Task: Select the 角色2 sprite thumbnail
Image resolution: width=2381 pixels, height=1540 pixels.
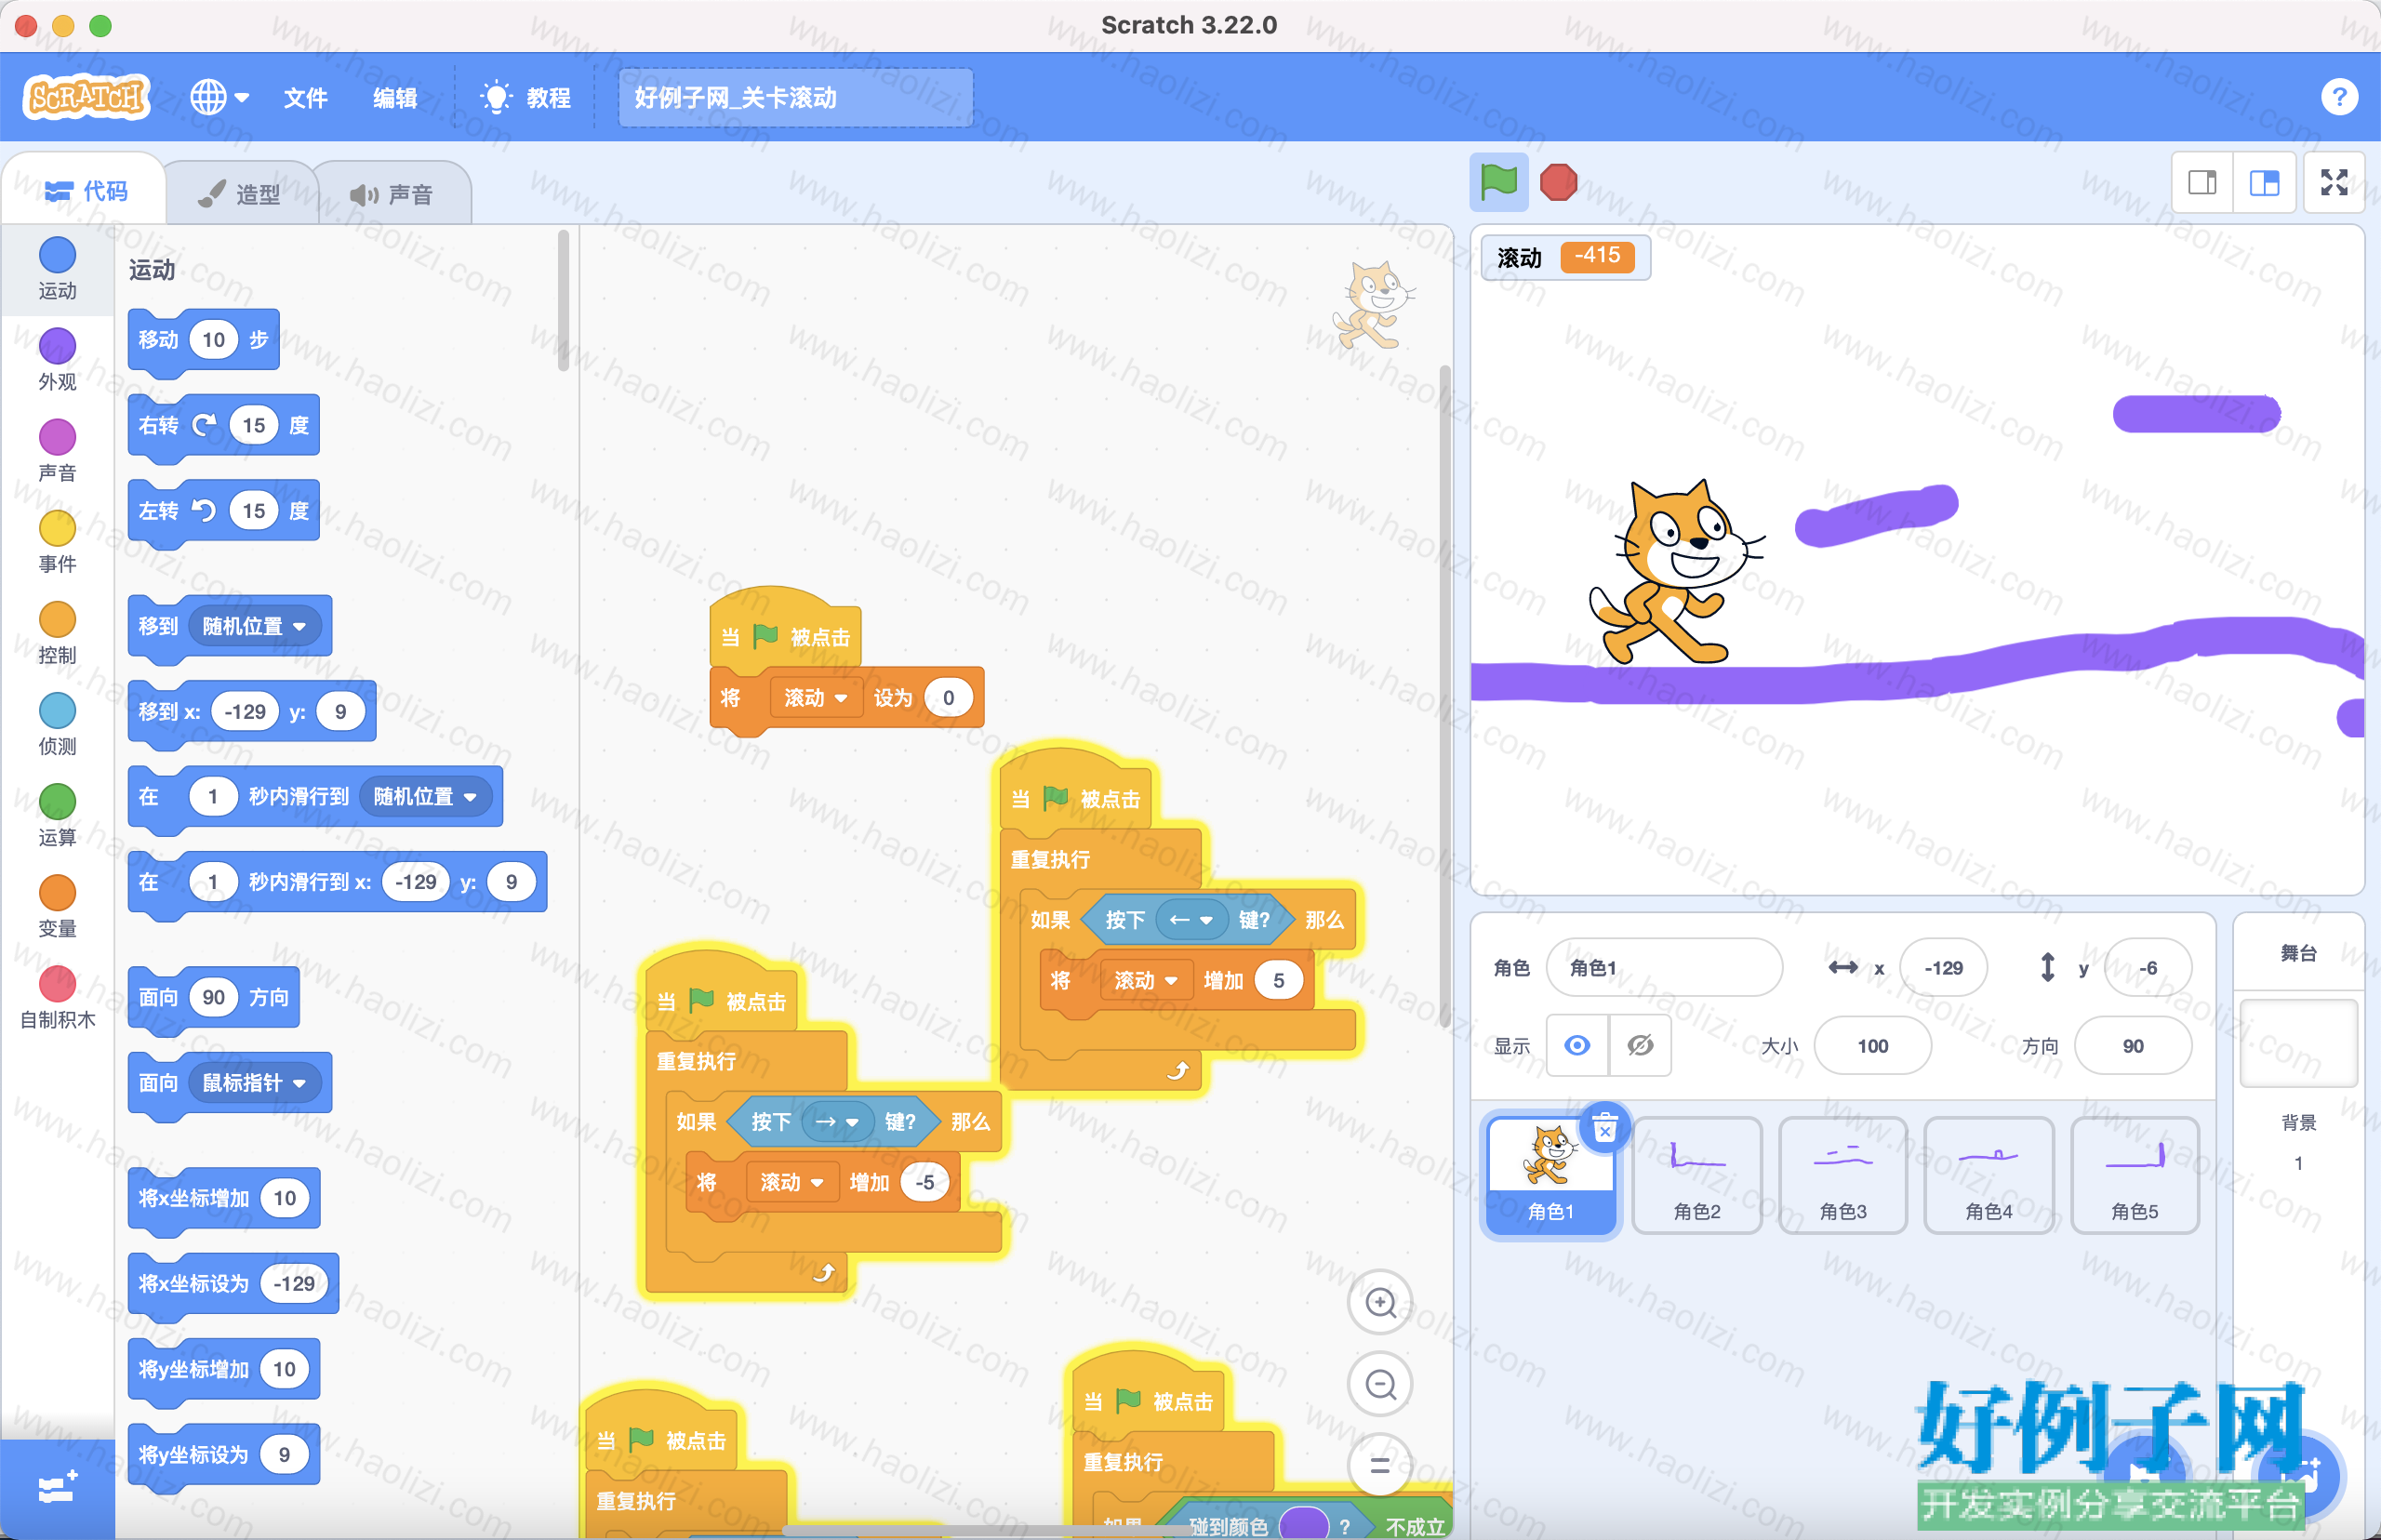Action: tap(1696, 1174)
